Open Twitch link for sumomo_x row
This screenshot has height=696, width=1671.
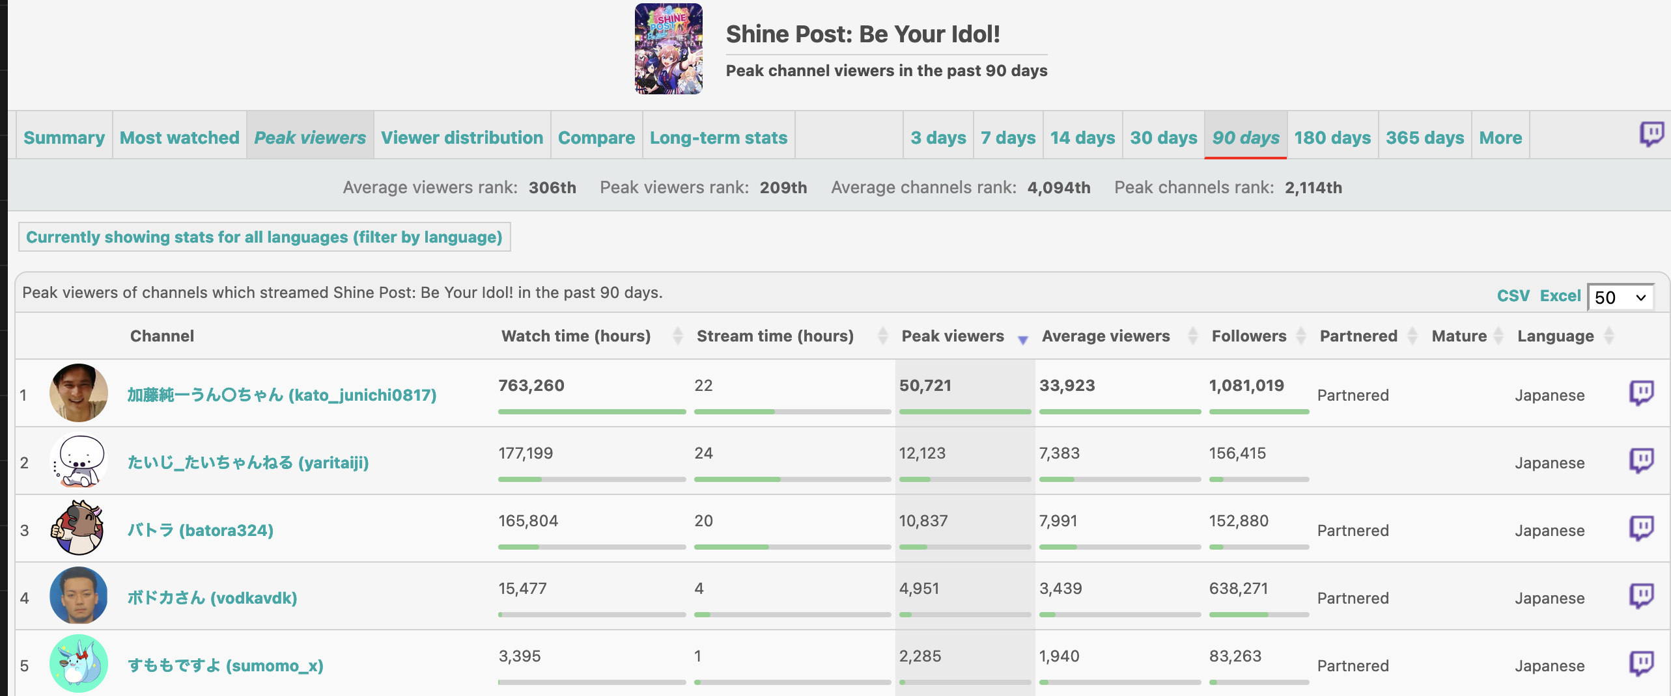coord(1642,663)
